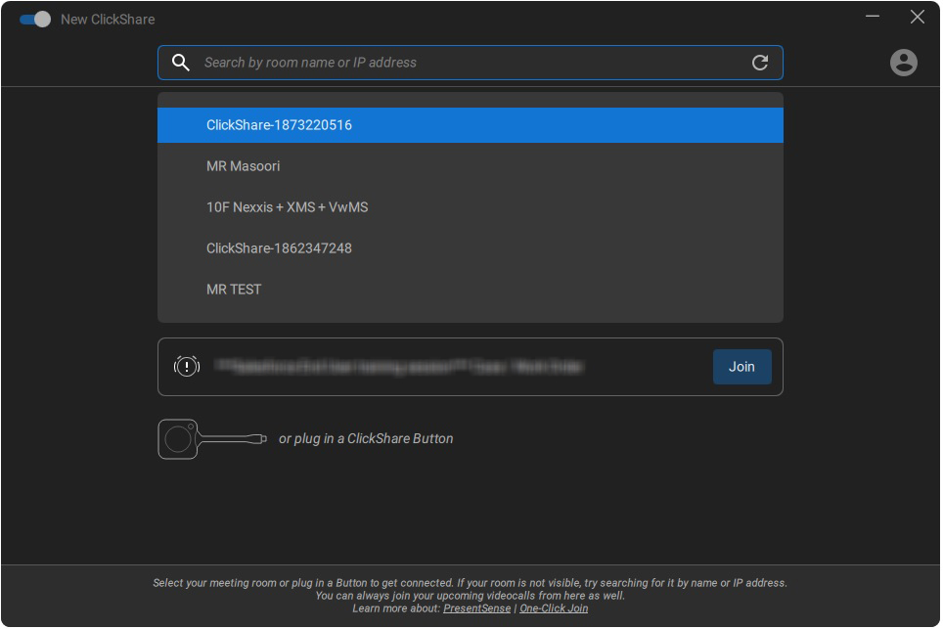Toggle the New ClickShare switch

35,20
